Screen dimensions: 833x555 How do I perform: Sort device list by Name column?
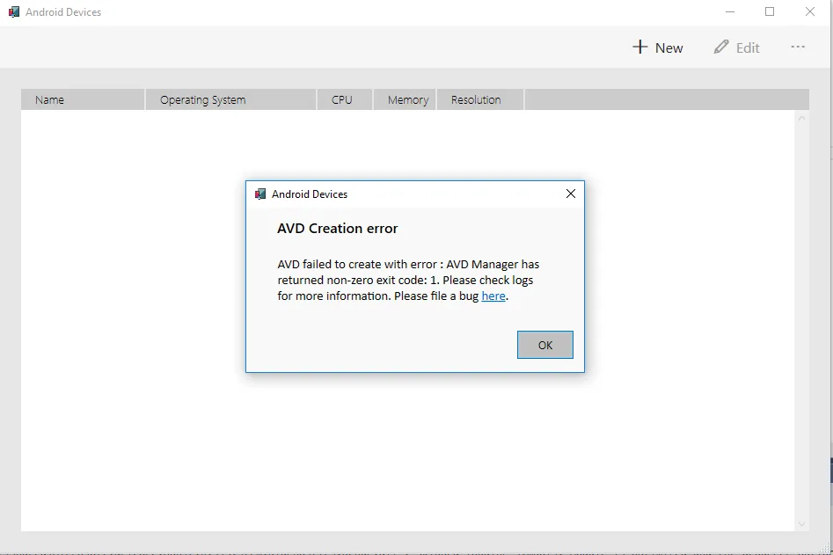pos(83,100)
